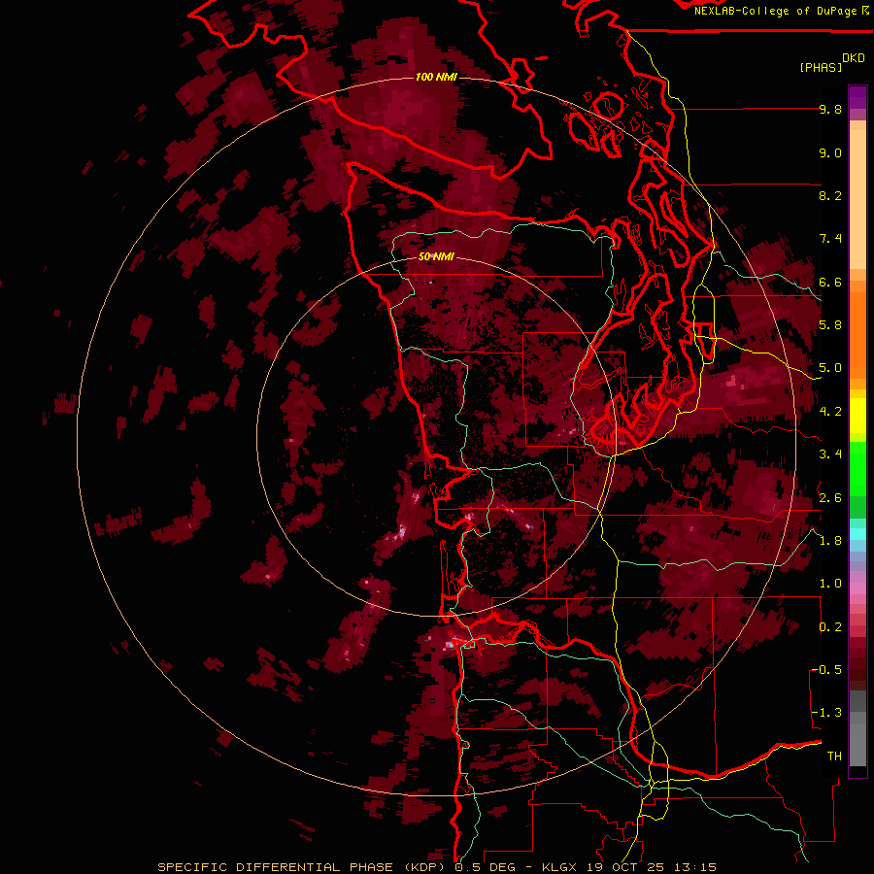
Task: Click the 1.8 value on color scale
Action: click(830, 541)
